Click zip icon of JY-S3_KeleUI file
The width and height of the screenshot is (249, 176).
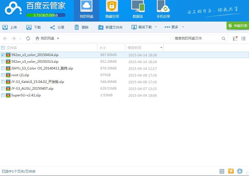tap(8, 82)
